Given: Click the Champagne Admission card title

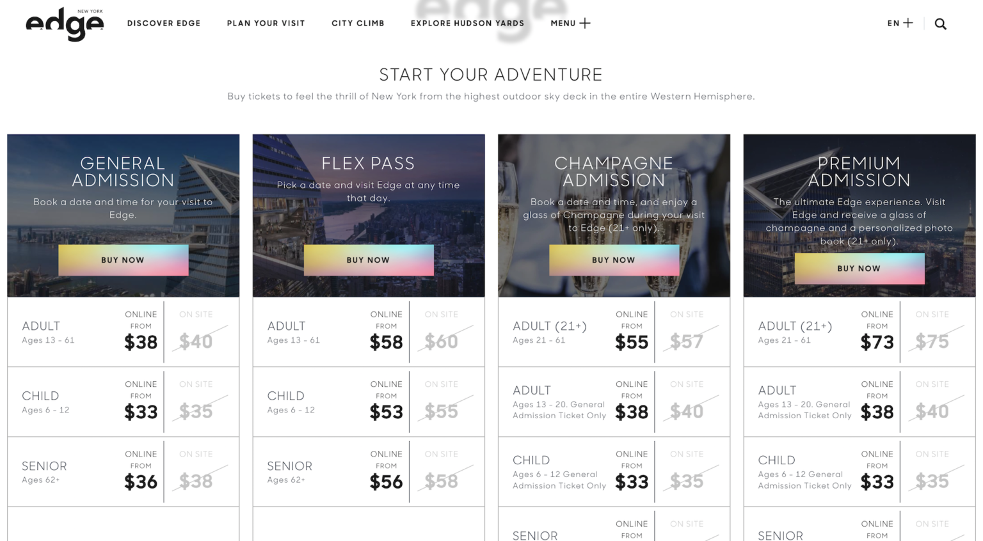Looking at the screenshot, I should tap(614, 172).
